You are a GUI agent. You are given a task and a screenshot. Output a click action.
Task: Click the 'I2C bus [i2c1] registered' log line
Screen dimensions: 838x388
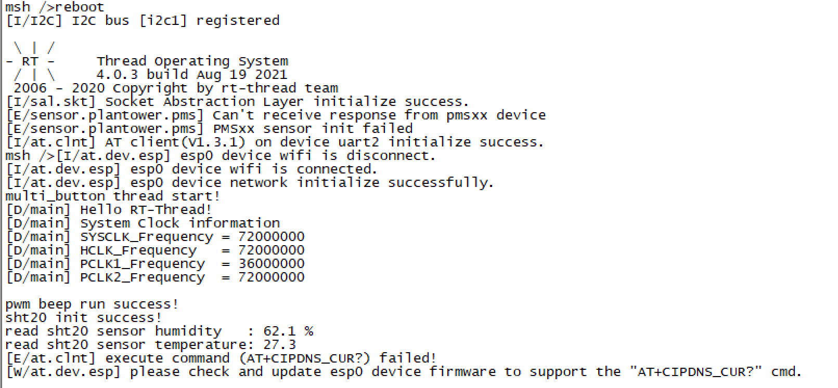coord(143,21)
